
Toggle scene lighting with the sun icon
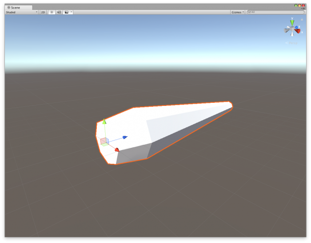[x=52, y=12]
